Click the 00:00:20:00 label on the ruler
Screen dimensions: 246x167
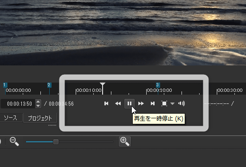159,90
